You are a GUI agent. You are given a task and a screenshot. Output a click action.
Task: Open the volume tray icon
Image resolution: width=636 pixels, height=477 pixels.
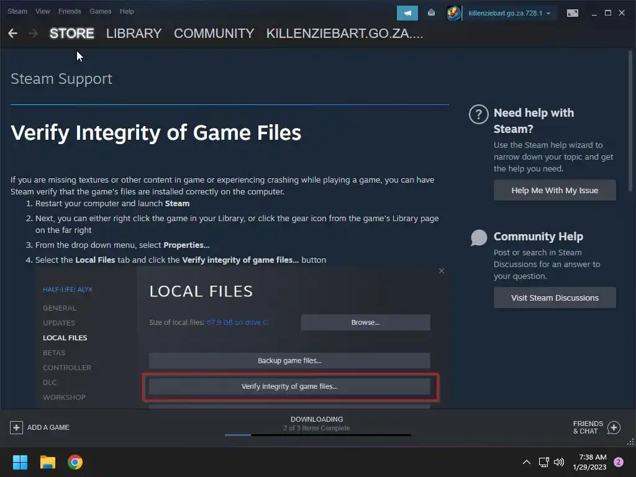tap(559, 462)
